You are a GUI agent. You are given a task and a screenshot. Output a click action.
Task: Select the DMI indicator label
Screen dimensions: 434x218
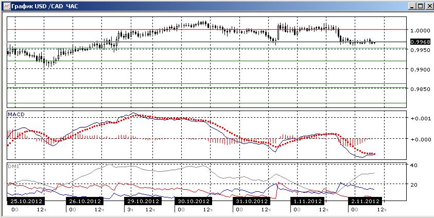click(13, 167)
